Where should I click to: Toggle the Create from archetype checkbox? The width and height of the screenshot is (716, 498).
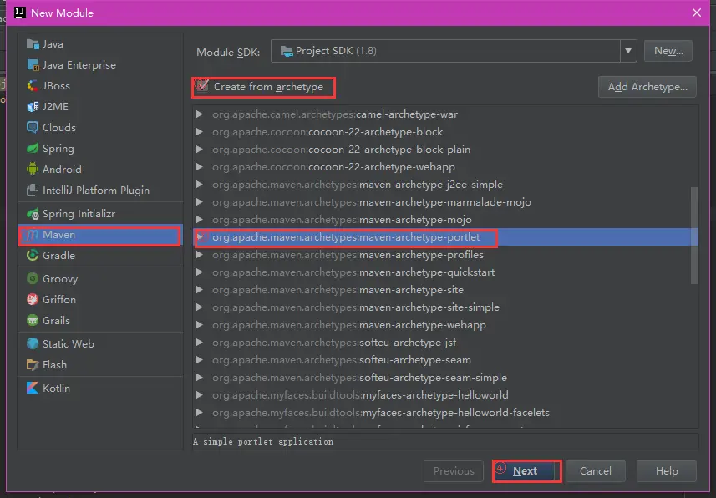tap(202, 86)
